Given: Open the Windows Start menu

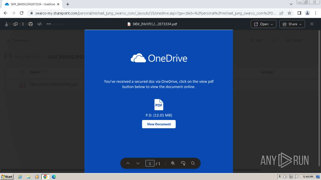Looking at the screenshot, I should tap(7, 177).
